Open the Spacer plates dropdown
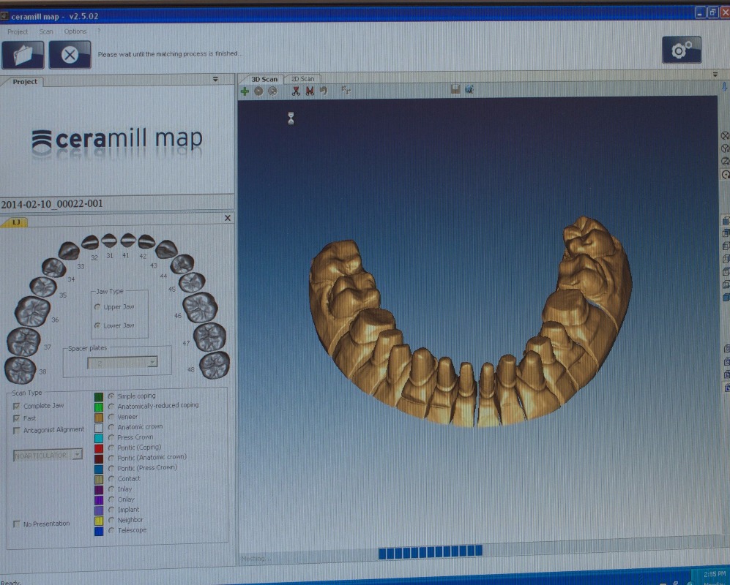The height and width of the screenshot is (585, 730). [152, 362]
